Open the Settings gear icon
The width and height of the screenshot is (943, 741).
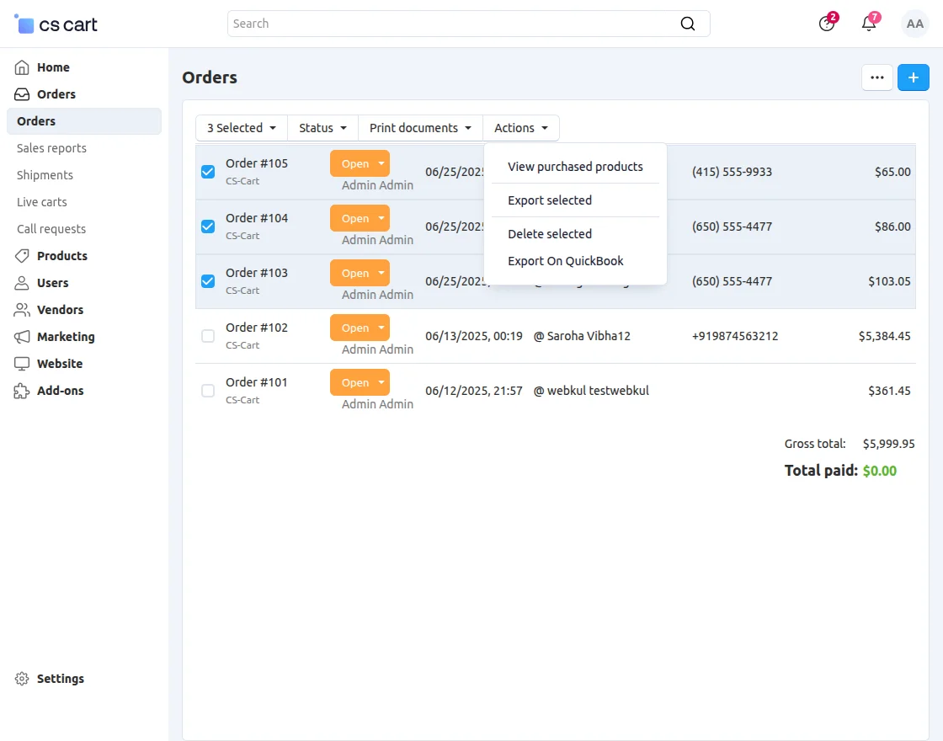(x=22, y=679)
